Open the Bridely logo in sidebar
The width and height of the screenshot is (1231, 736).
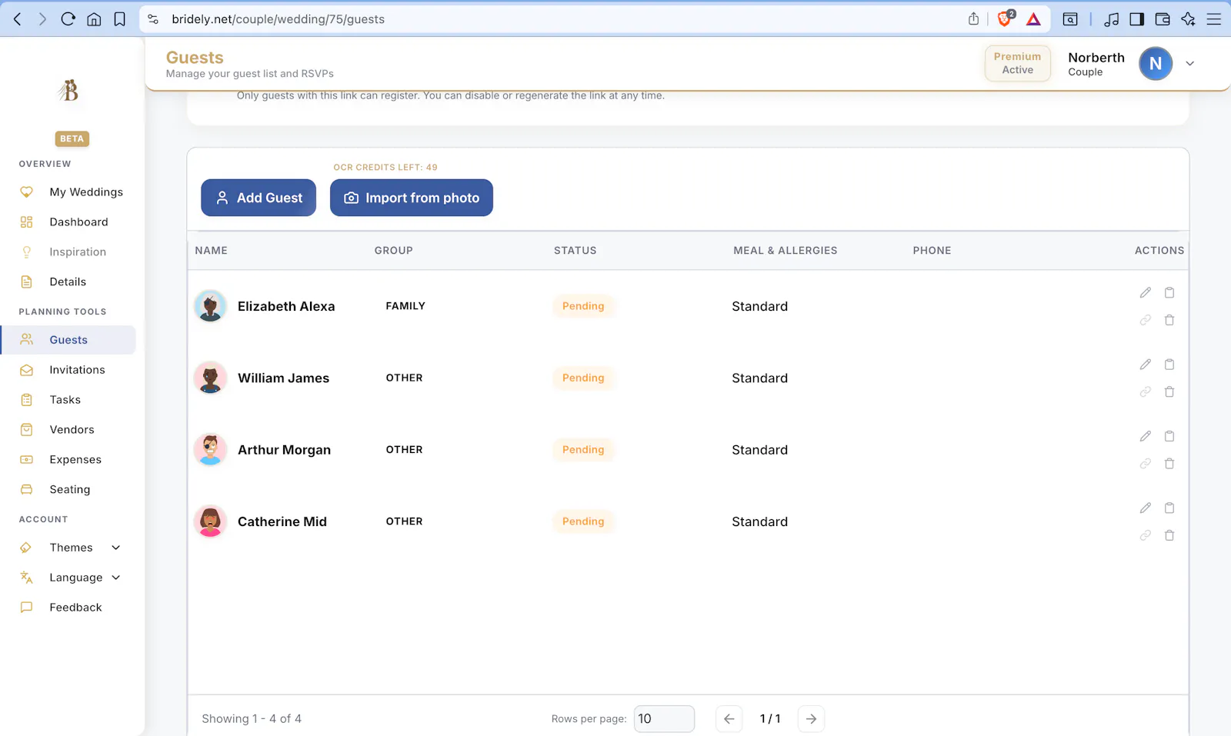click(68, 91)
